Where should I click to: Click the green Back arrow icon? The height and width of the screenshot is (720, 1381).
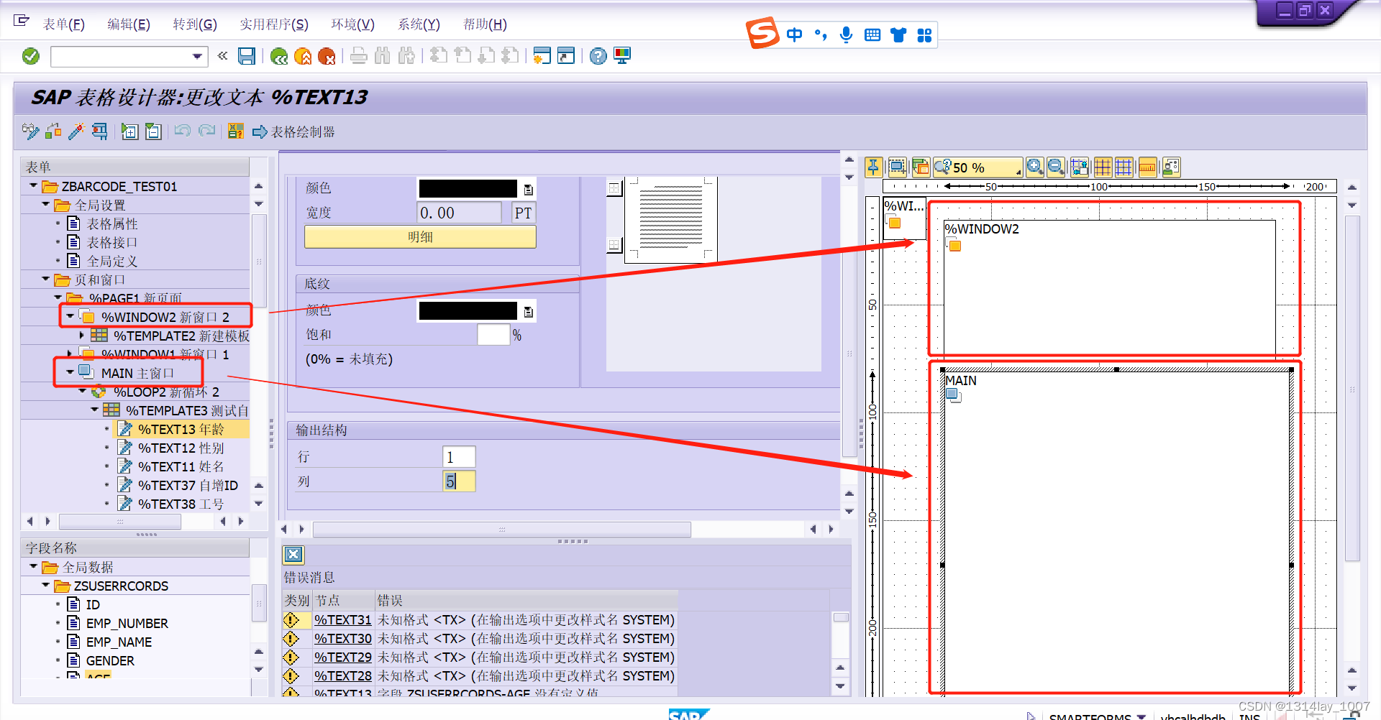click(x=279, y=56)
